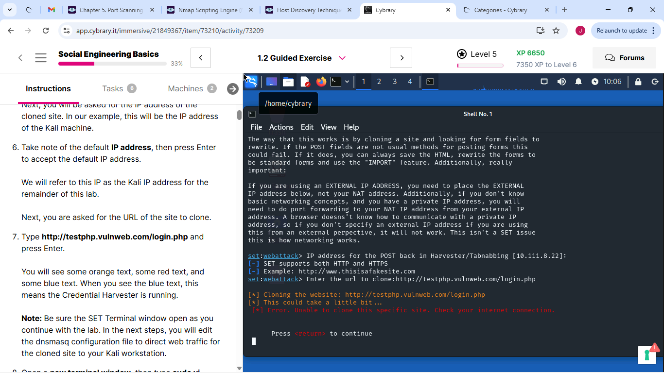Toggle the course outline hamburger menu
The height and width of the screenshot is (373, 664).
41,58
